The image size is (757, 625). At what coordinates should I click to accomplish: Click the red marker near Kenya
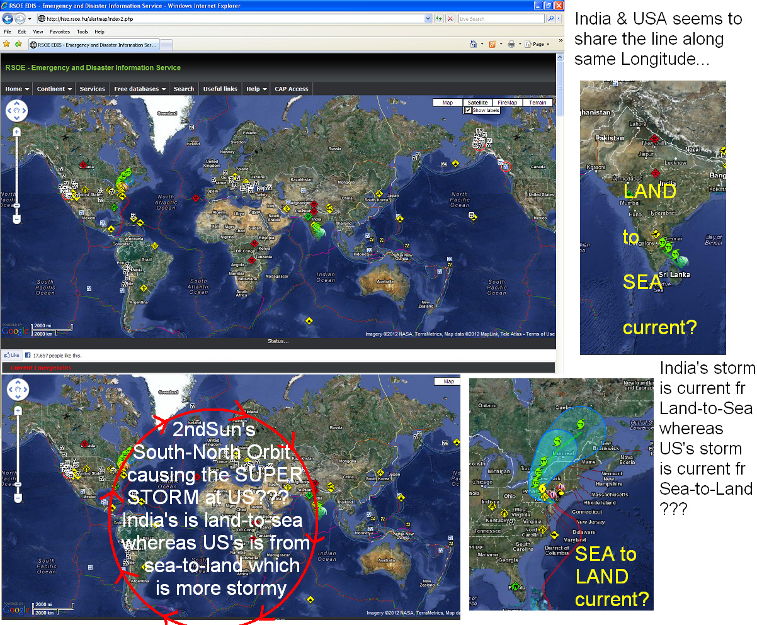point(254,242)
